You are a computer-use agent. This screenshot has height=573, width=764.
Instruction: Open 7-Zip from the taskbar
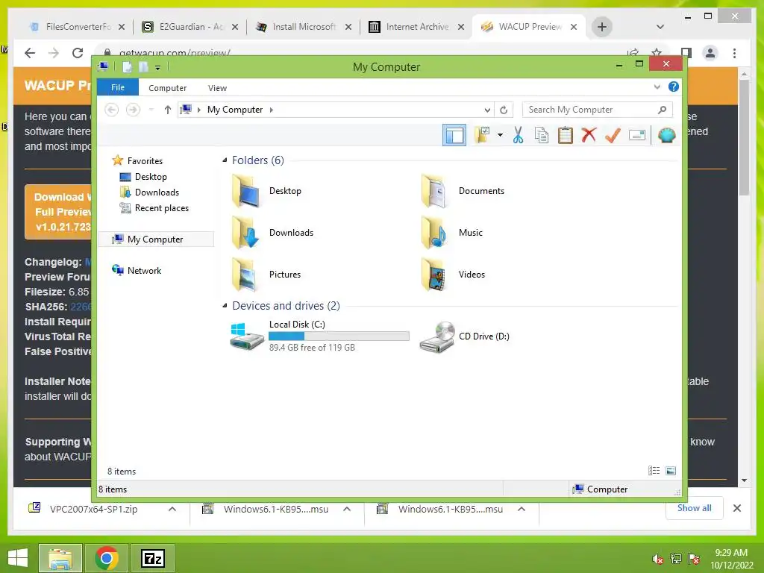(x=152, y=558)
